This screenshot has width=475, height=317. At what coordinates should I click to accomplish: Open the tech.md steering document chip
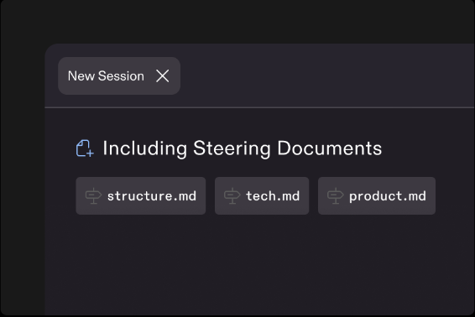[x=262, y=196]
